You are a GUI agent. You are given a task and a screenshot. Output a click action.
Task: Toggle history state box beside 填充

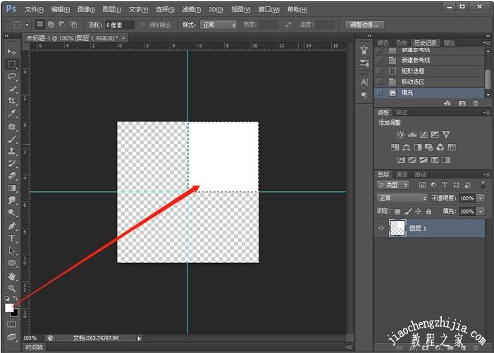coord(381,92)
